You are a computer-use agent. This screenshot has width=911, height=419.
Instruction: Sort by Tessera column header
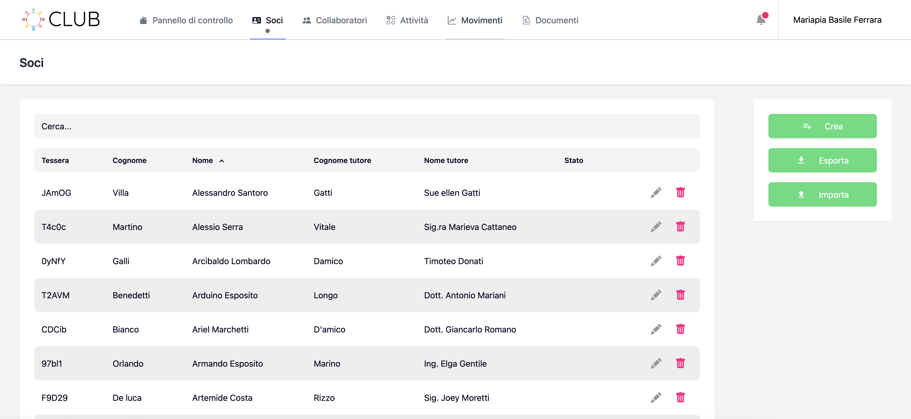[x=55, y=160]
